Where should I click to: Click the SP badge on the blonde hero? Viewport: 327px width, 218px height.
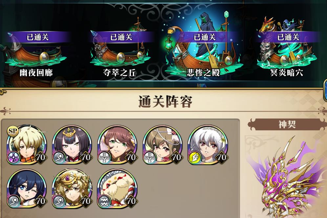13,131
